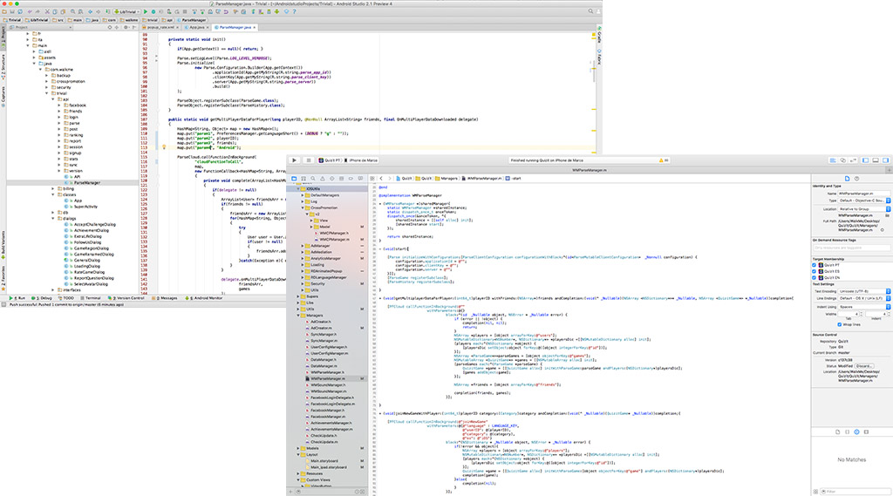Viewport: 893px width, 496px height.
Task: Click the 'LibTrivial' breadcrumb in navigation bar
Action: 38,20
